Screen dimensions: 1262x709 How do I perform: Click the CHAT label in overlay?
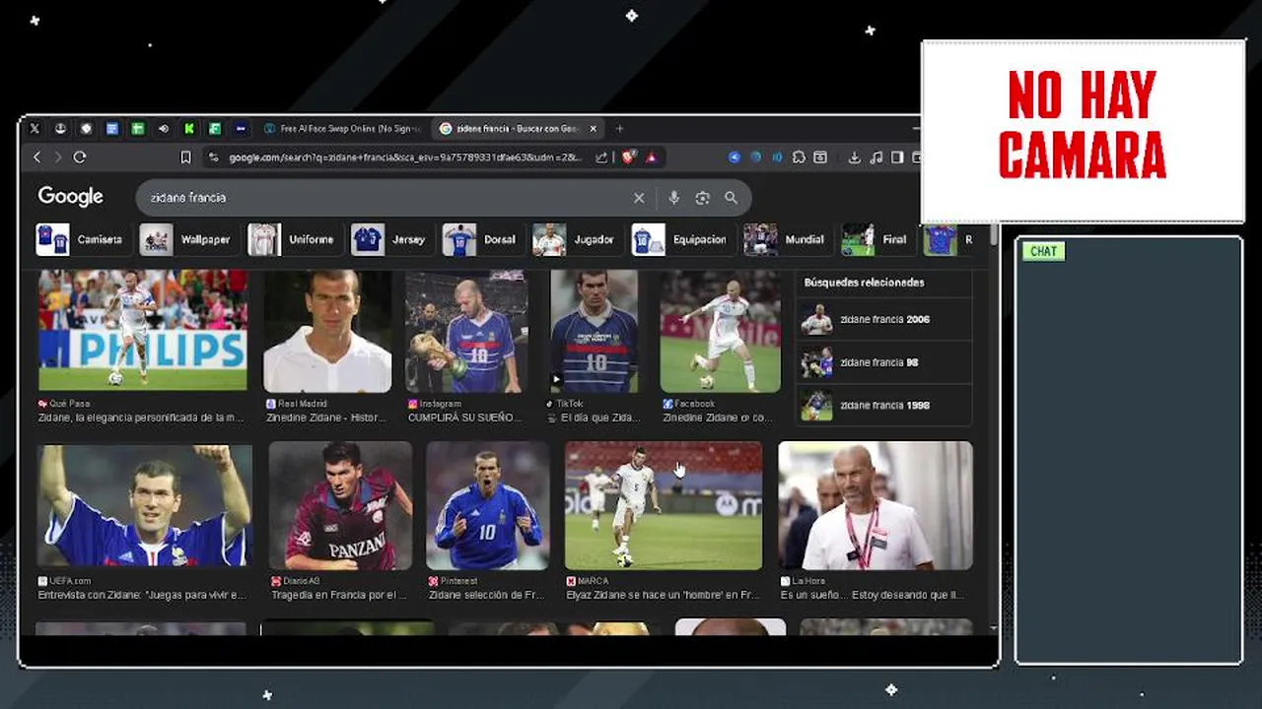(x=1043, y=251)
